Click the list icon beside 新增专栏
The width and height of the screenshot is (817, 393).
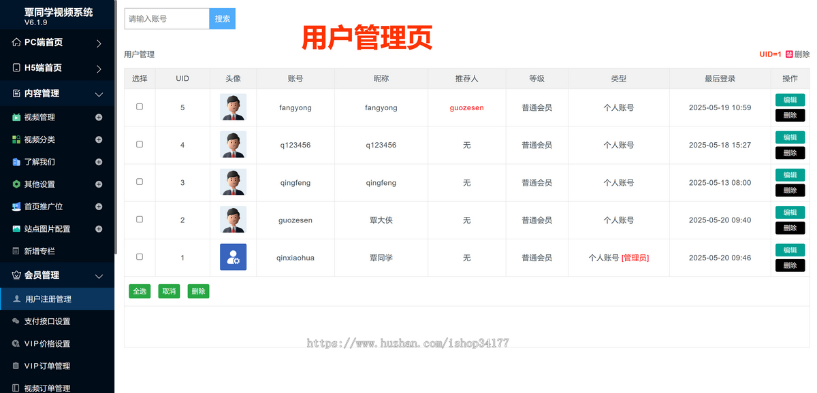17,251
